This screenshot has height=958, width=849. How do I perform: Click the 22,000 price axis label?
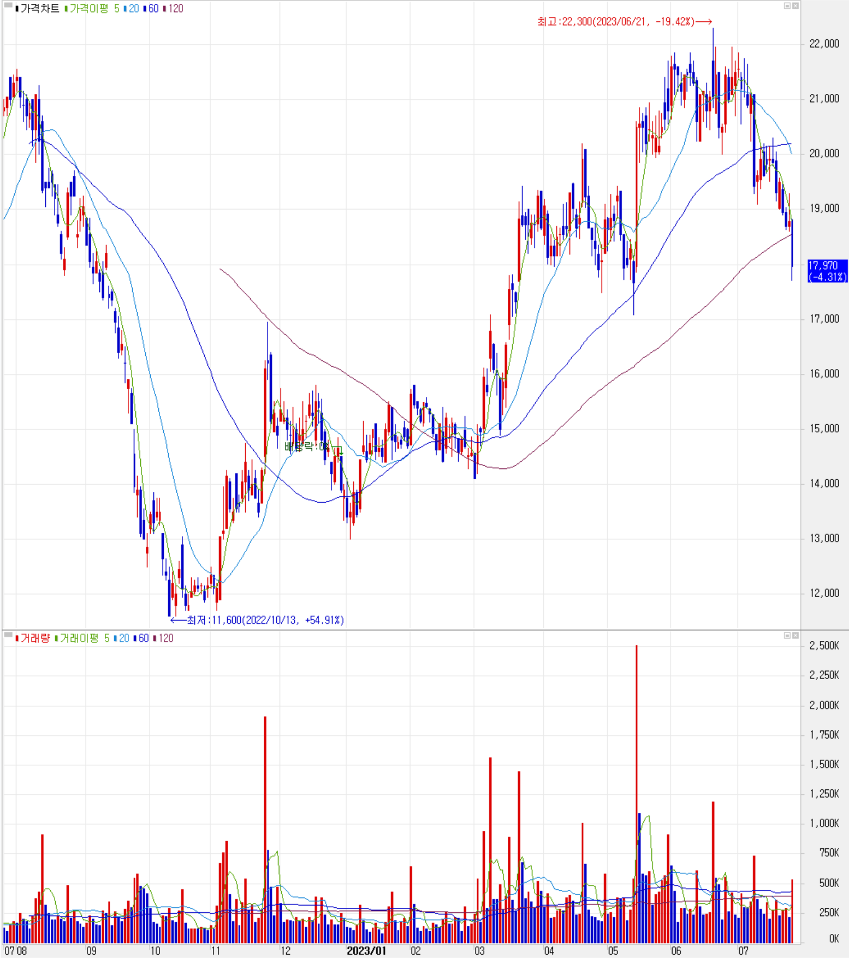(824, 44)
